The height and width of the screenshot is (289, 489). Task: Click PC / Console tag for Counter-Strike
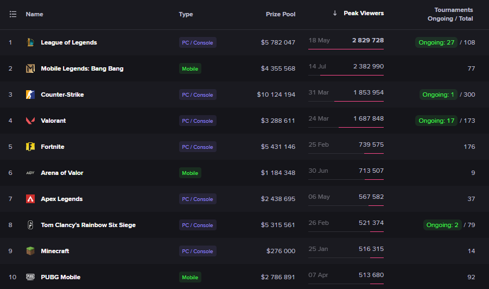[x=198, y=95]
